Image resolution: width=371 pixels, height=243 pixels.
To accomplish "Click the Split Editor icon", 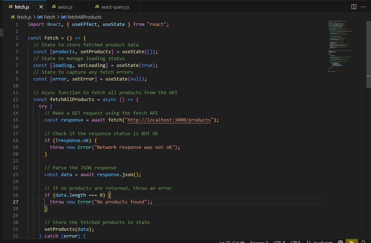I will 354,6.
